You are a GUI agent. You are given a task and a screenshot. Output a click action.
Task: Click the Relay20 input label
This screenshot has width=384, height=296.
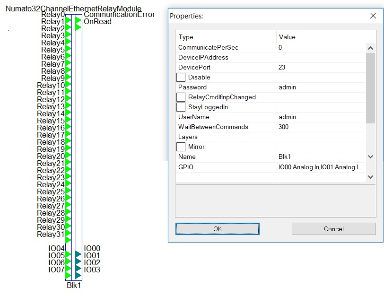click(x=51, y=157)
